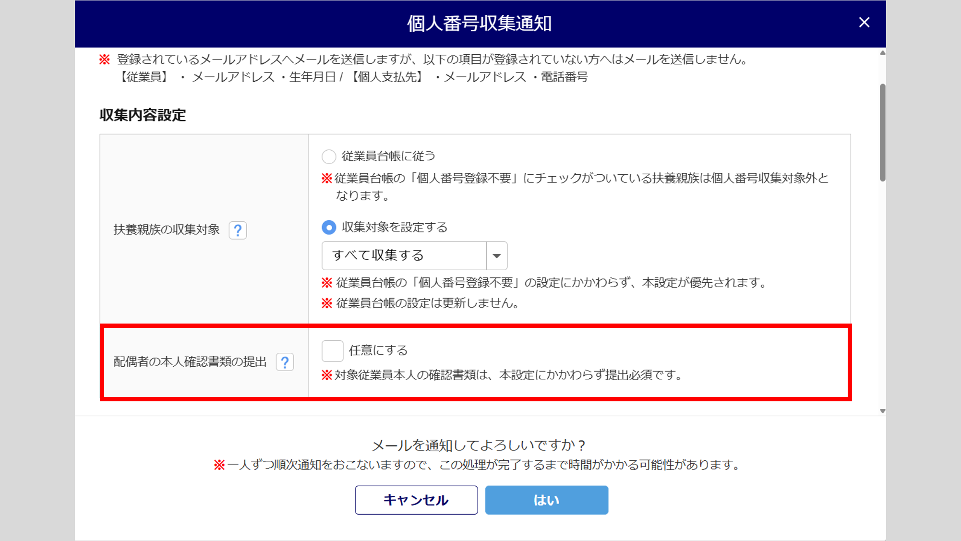Click the 収集対象を設定する label text
961x541 pixels.
394,227
